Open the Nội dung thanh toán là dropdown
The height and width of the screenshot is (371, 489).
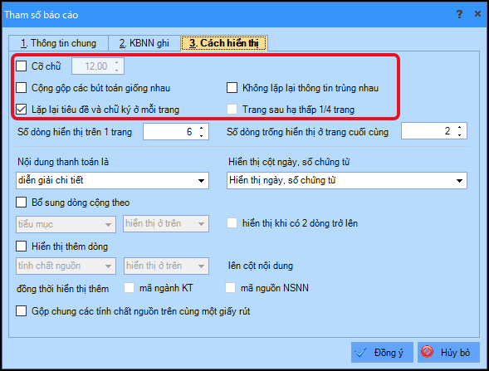pos(112,180)
